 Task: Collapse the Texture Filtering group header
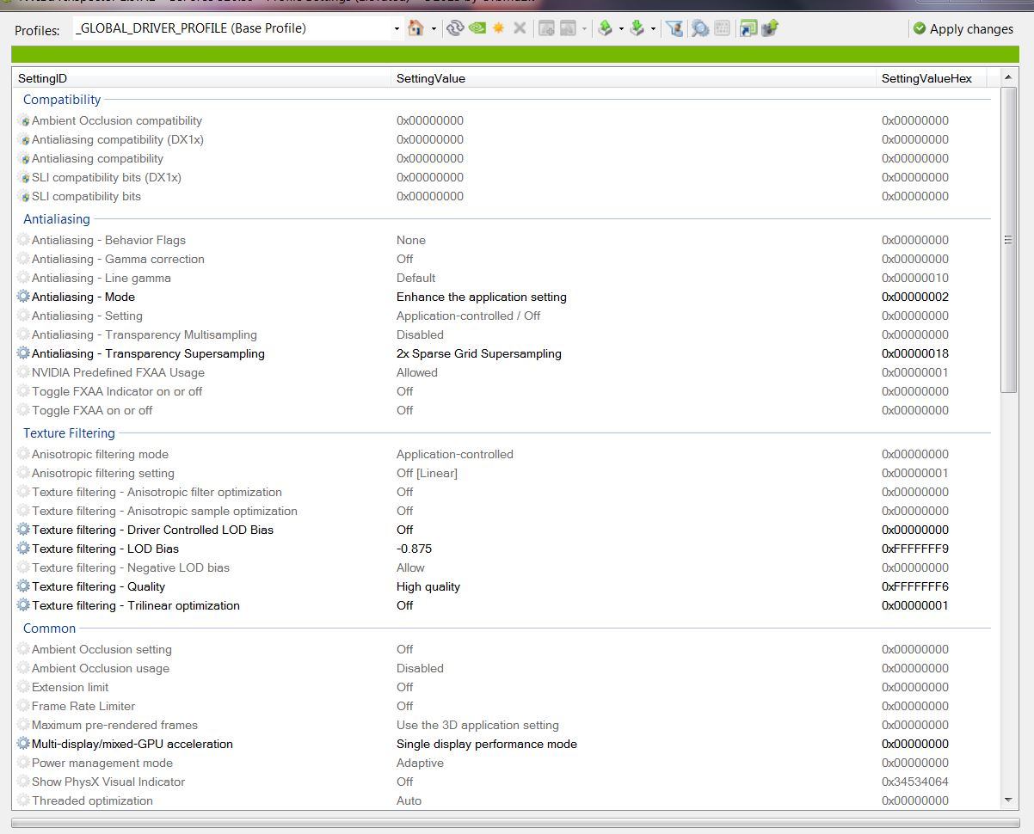click(69, 433)
